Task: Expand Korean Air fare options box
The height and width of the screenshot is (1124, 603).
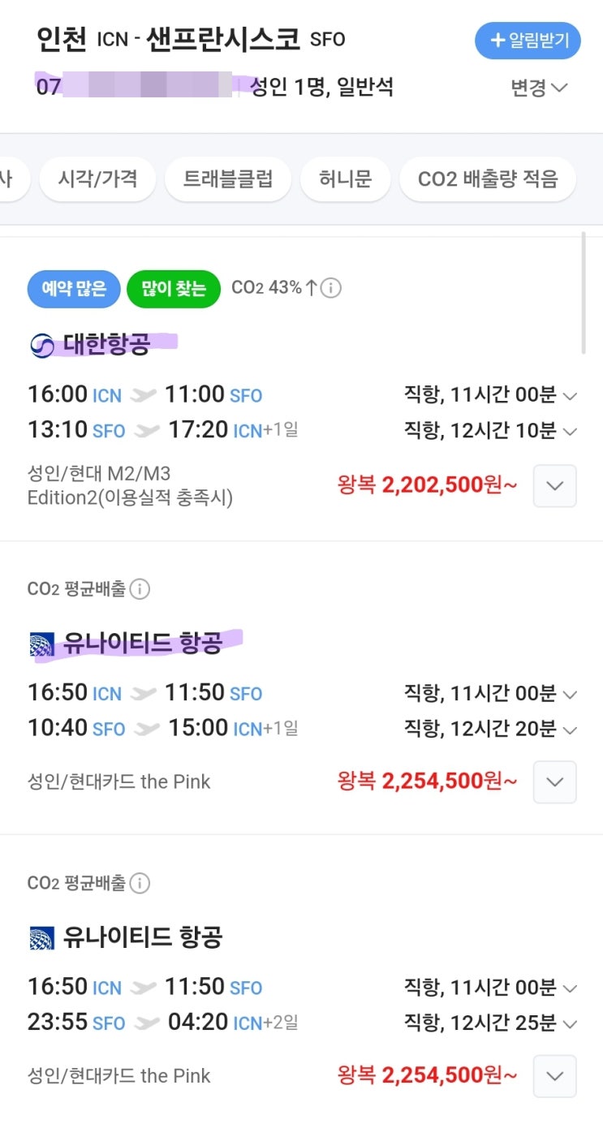Action: (555, 486)
